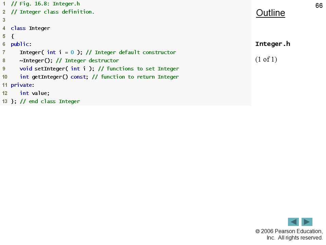Click the opening brace on line 5
The image size is (326, 245).
coord(13,36)
